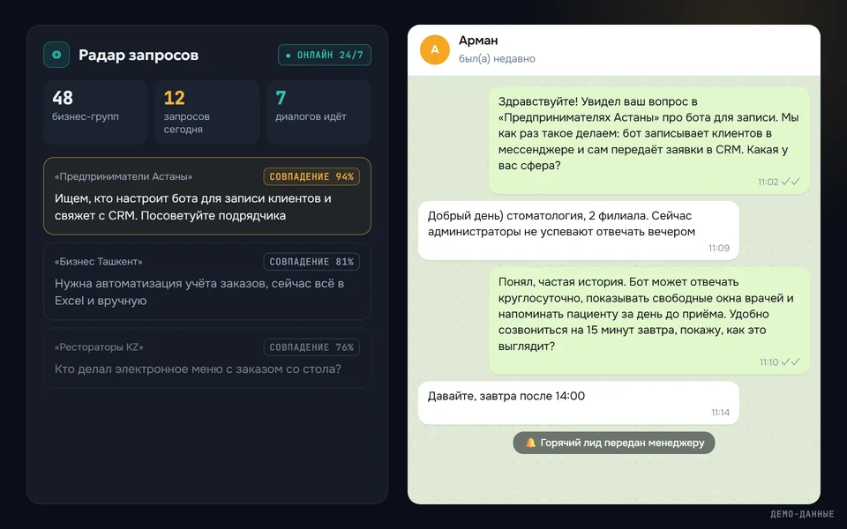Select the «Бизнес Ташкент» request card
Viewport: 847px width, 529px height.
pos(207,281)
